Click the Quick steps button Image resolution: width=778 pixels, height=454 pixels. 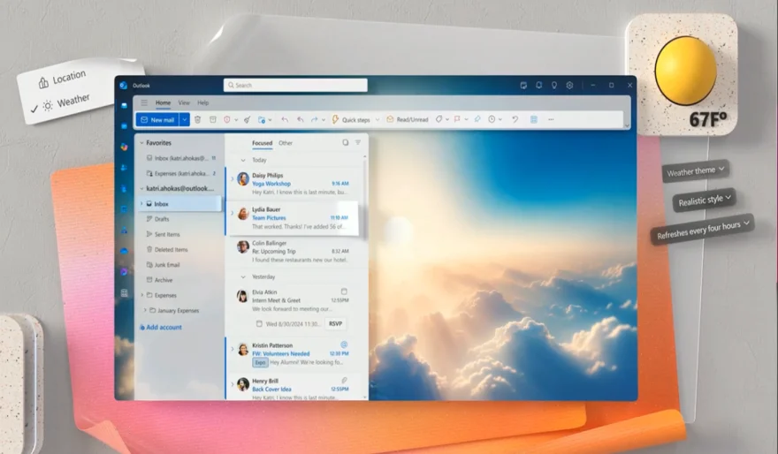click(351, 119)
